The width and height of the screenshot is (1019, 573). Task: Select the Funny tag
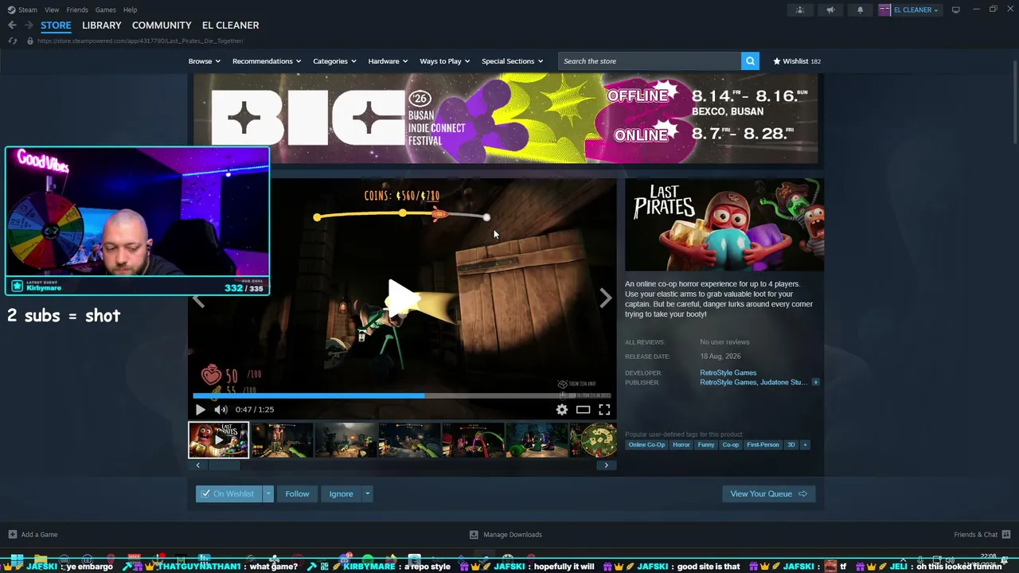point(706,445)
